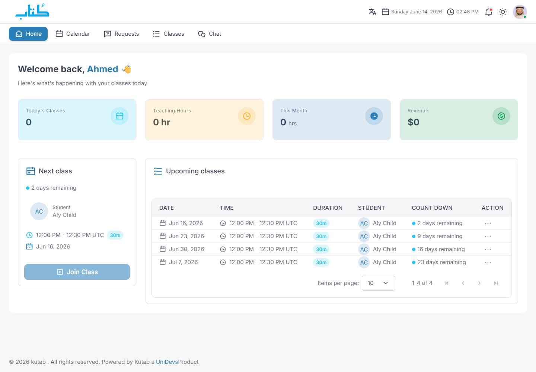Click the Next class calendar icon

31,171
